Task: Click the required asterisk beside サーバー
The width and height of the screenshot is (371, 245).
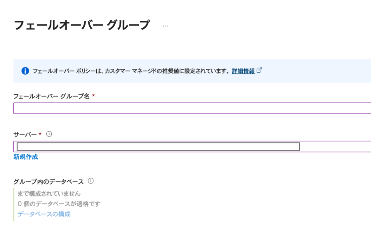Action: (x=40, y=134)
